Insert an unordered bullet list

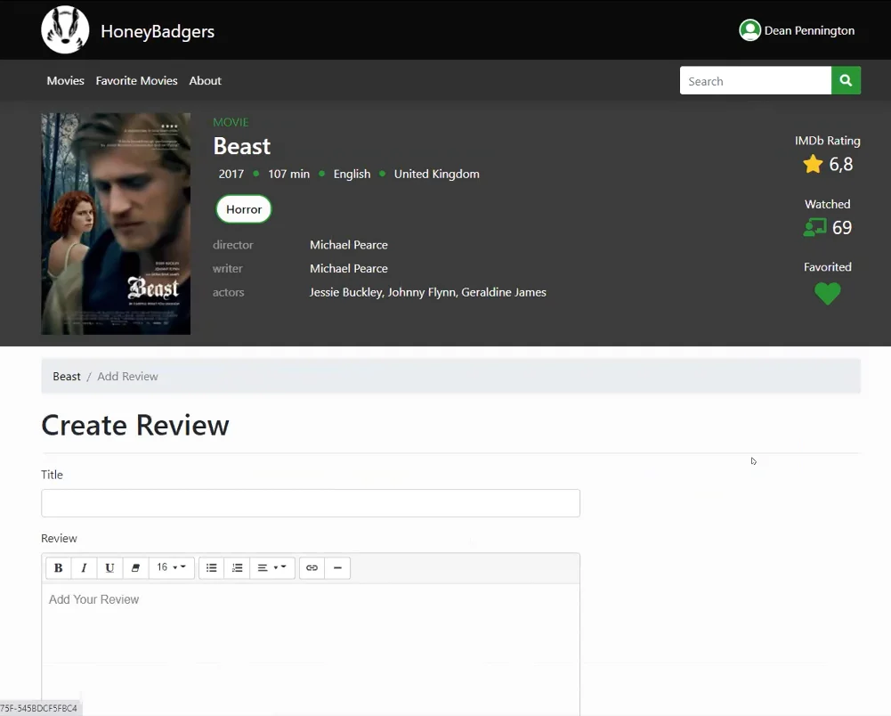[x=211, y=567]
